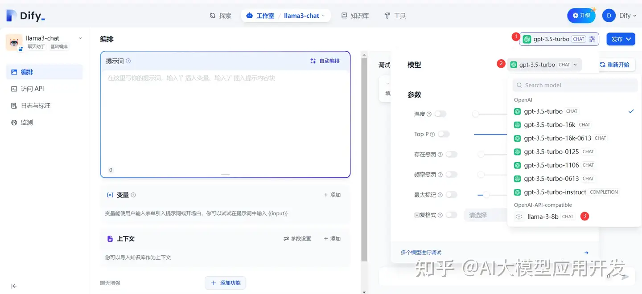Choose the gpt-3.5-turbo-16k-0613 model
Viewport: 642px width, 294px height.
(574, 138)
